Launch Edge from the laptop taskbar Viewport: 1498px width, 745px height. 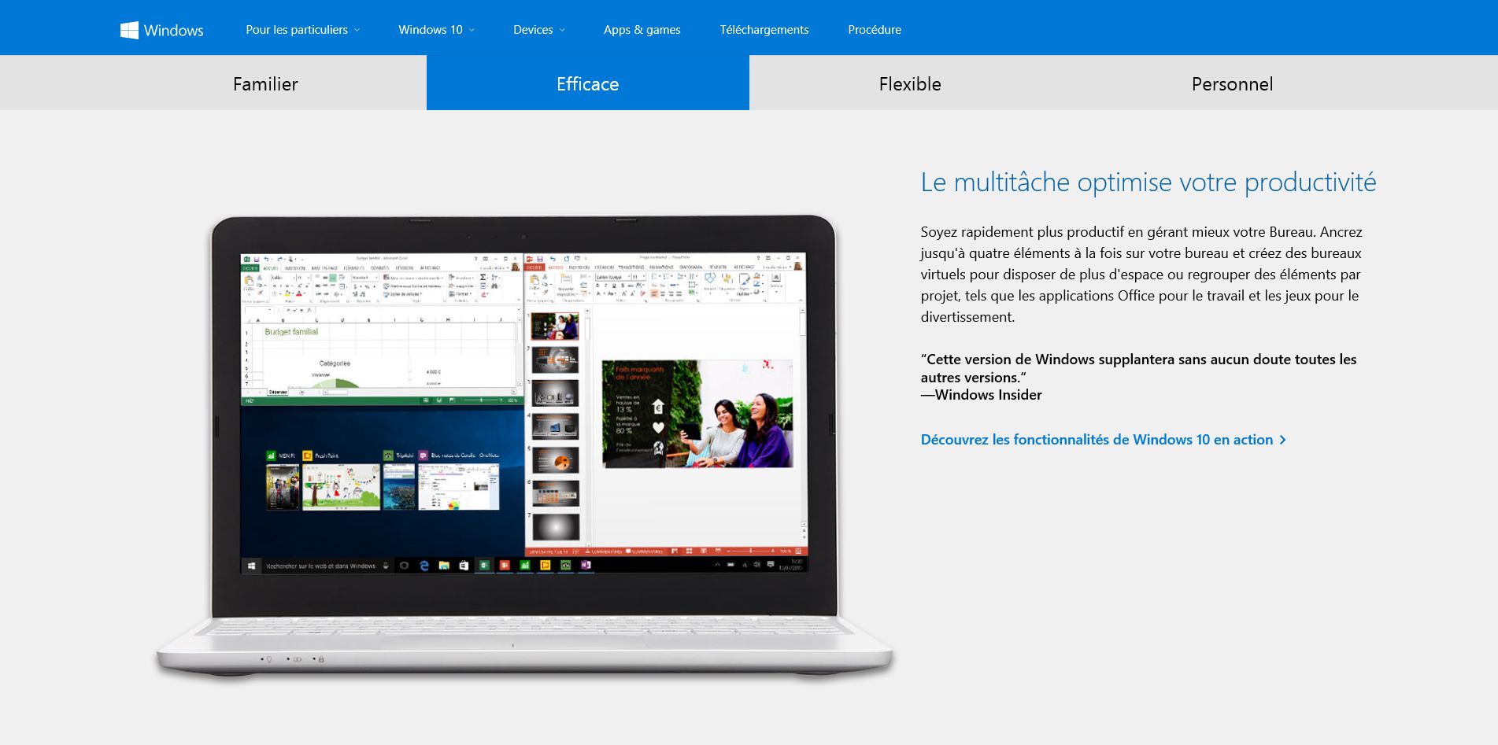click(424, 566)
